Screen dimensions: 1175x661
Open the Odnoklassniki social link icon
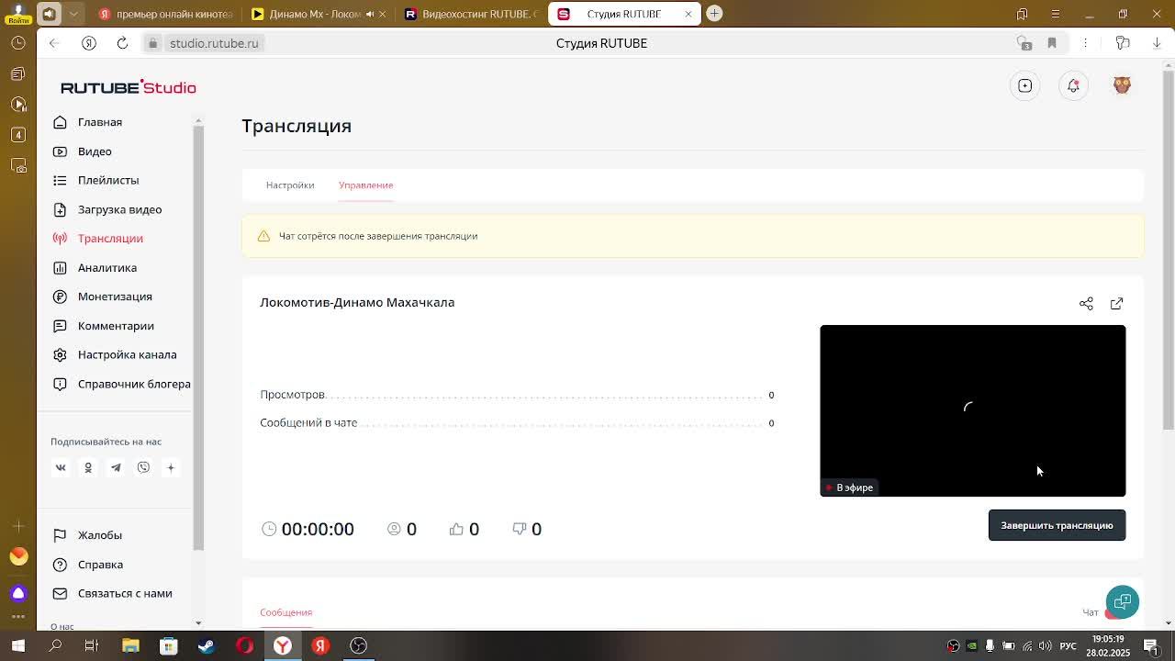click(x=88, y=467)
